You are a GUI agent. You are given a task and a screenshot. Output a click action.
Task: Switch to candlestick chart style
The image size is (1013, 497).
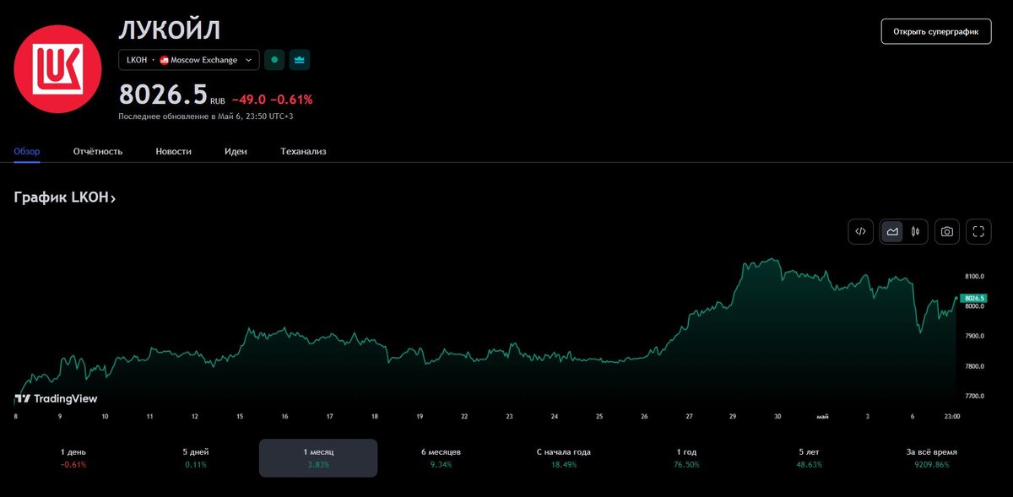click(915, 231)
